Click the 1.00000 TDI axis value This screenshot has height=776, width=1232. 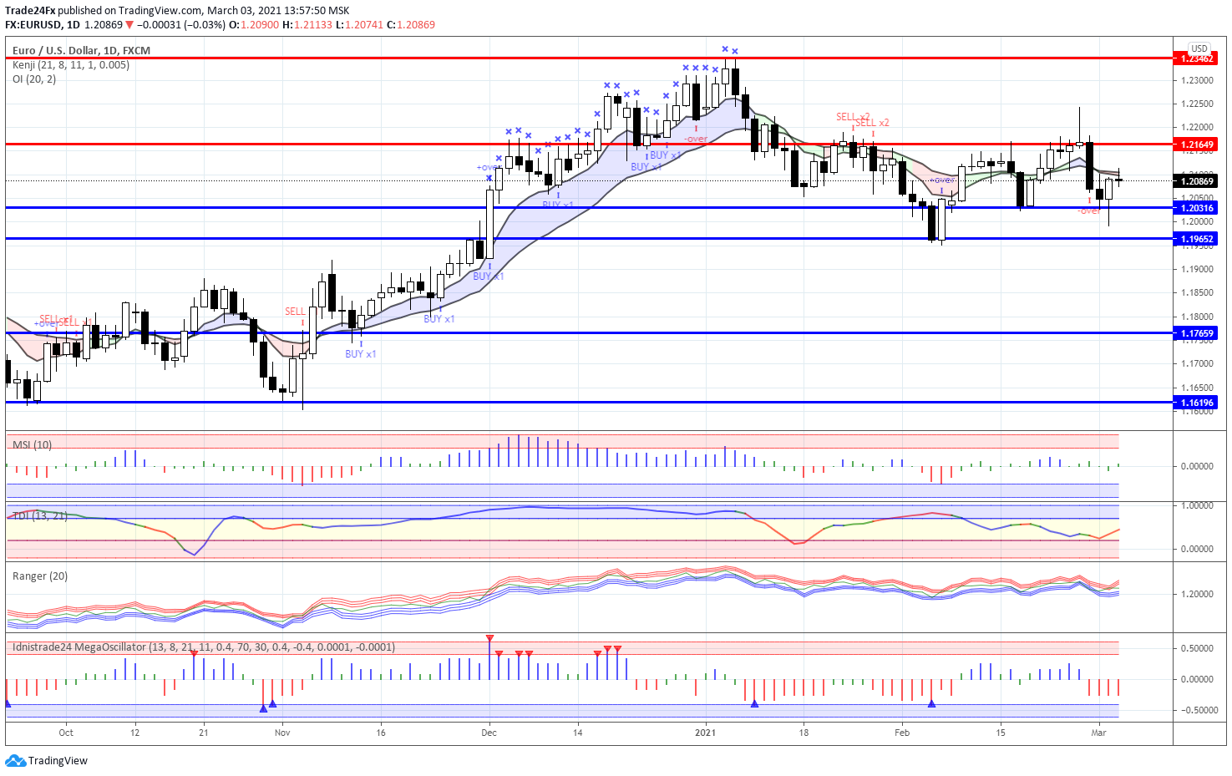coord(1197,505)
